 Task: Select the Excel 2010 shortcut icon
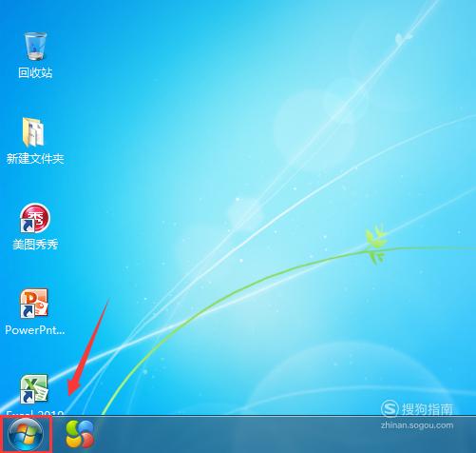tap(34, 389)
